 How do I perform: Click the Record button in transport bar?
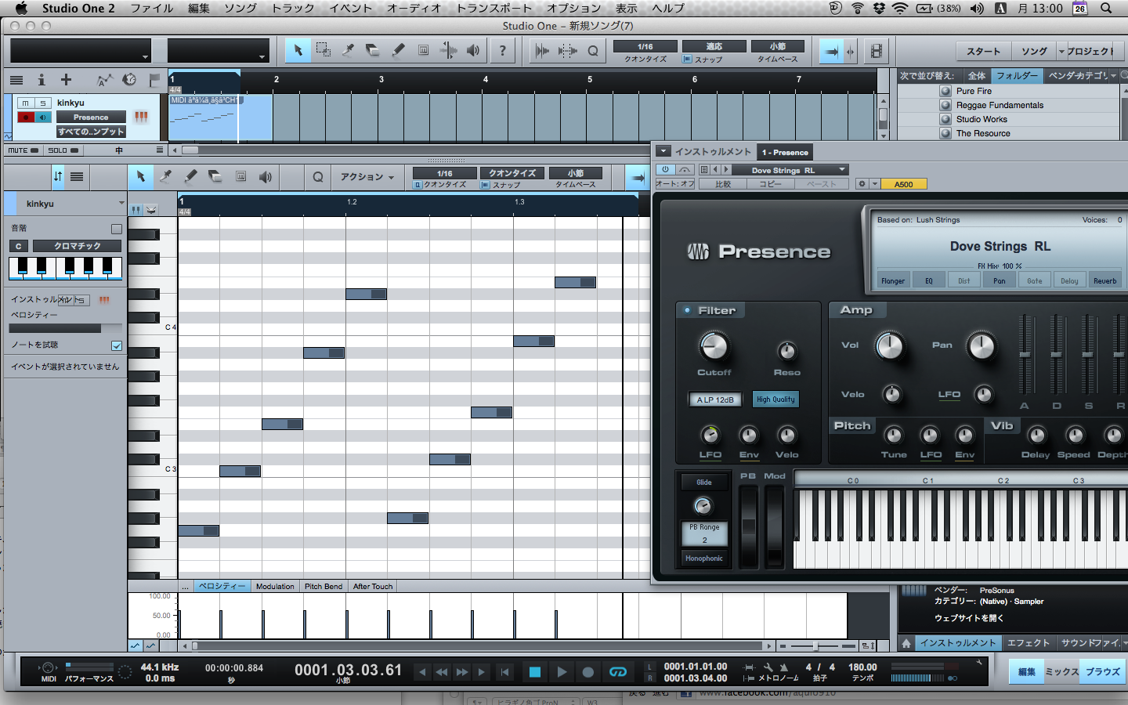coord(587,672)
